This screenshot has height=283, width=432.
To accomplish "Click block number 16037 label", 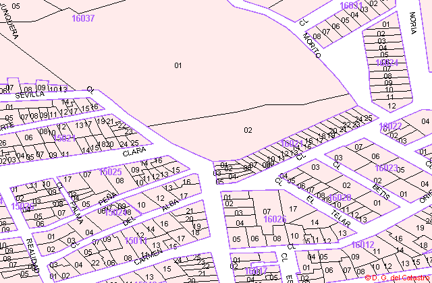I will (x=83, y=18).
